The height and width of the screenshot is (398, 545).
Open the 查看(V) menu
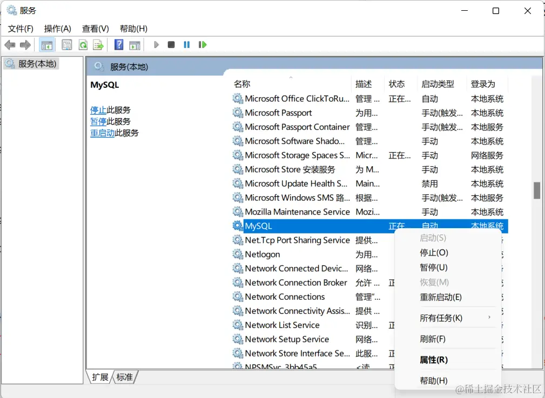click(x=95, y=29)
